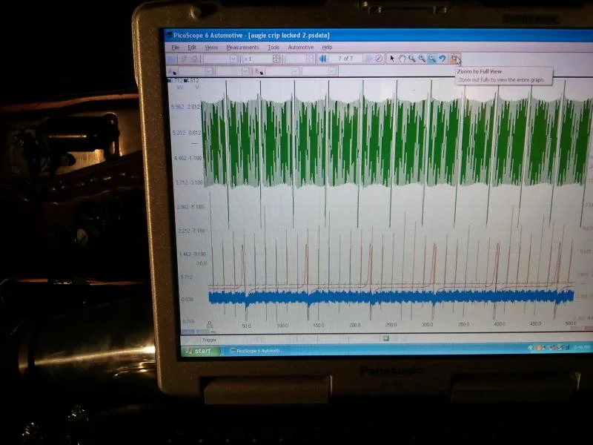Click the zoom out magnifier icon

click(x=422, y=59)
